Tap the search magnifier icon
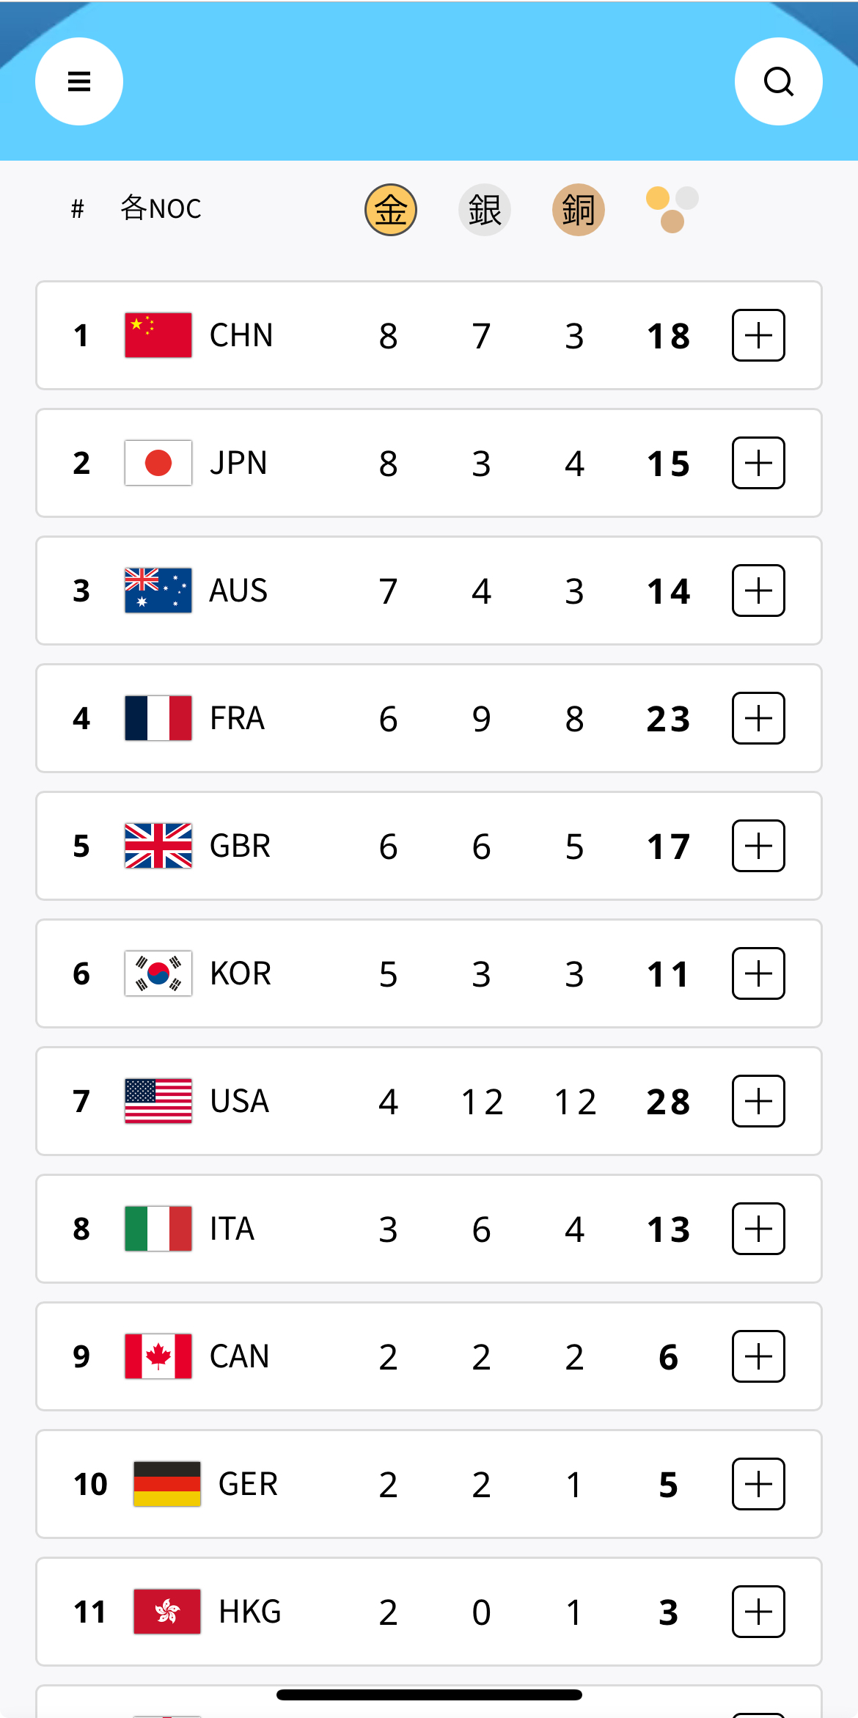 [778, 81]
